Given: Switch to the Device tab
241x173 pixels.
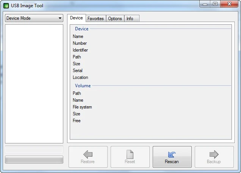Looking at the screenshot, I should click(76, 18).
